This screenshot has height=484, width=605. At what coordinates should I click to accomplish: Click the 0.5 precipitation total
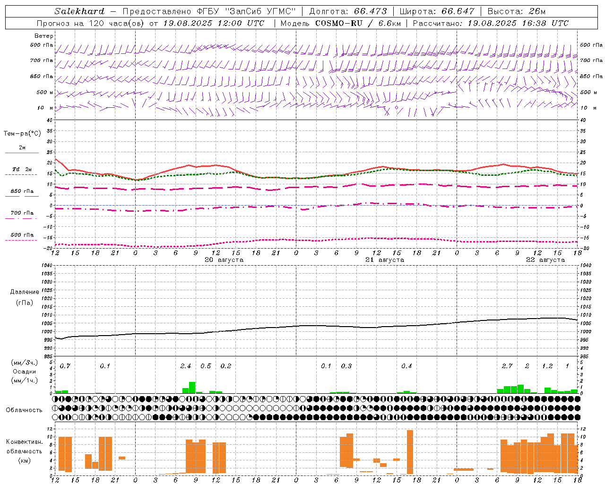(x=206, y=366)
